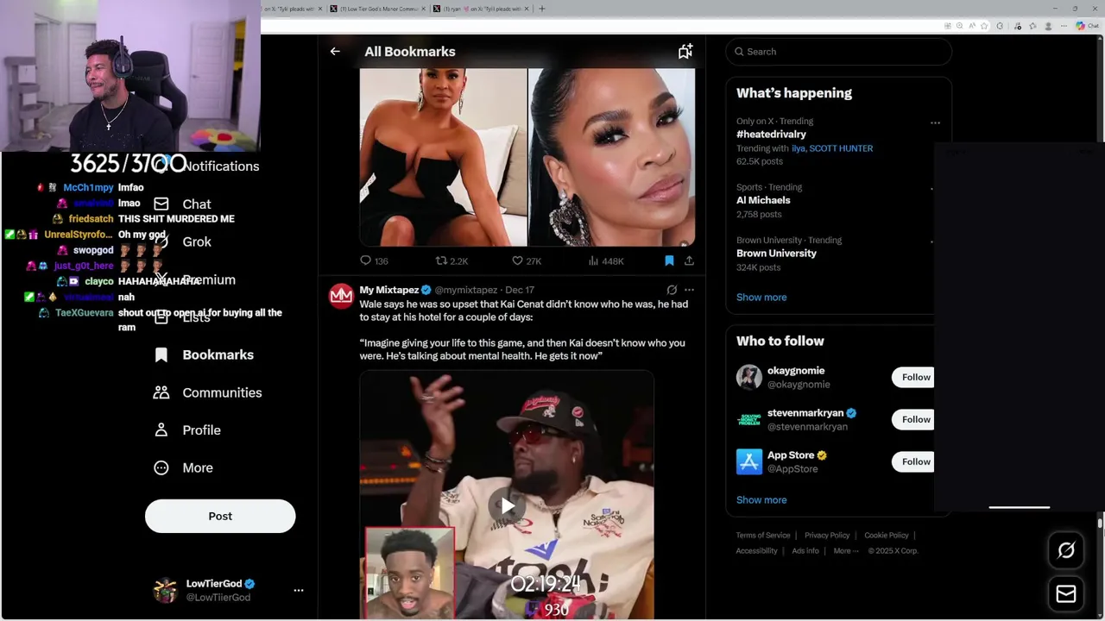
Task: Open LowTierGod account switcher menu
Action: (299, 590)
